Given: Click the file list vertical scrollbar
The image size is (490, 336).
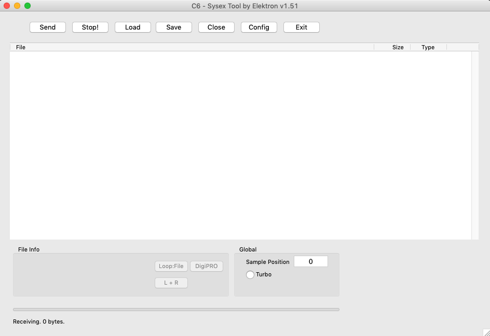Looking at the screenshot, I should (475, 145).
